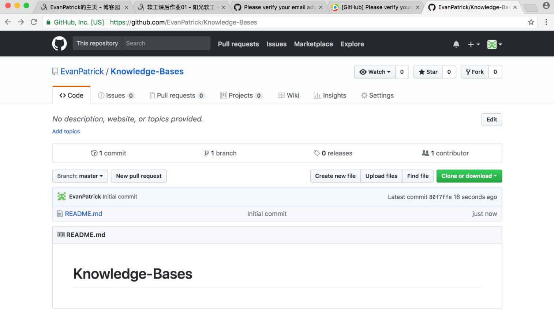This screenshot has height=327, width=554.
Task: Click the This repository search scope
Action: click(97, 43)
